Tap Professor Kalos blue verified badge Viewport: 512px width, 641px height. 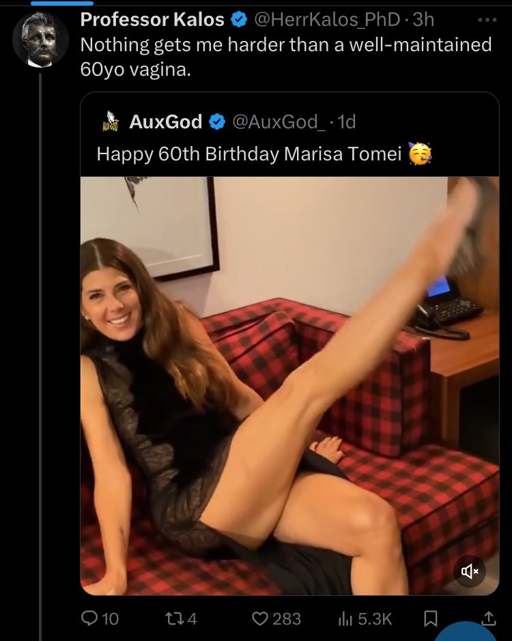click(x=239, y=20)
